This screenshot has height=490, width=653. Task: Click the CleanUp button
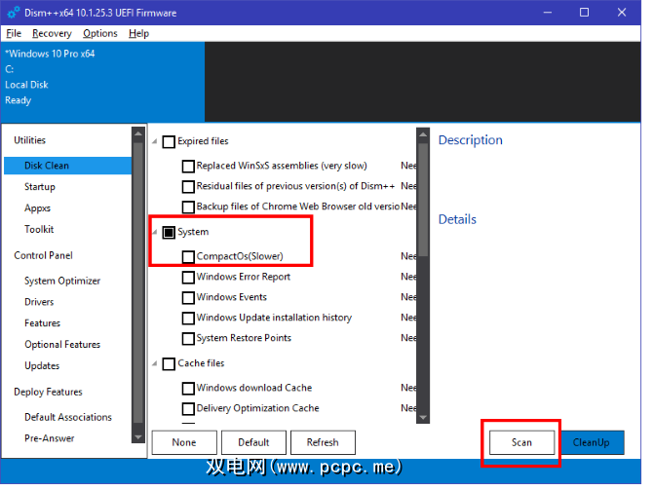pyautogui.click(x=592, y=442)
